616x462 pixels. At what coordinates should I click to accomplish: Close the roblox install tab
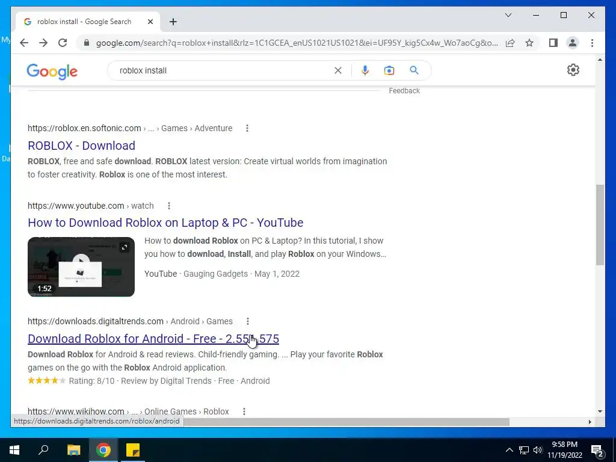pos(150,22)
